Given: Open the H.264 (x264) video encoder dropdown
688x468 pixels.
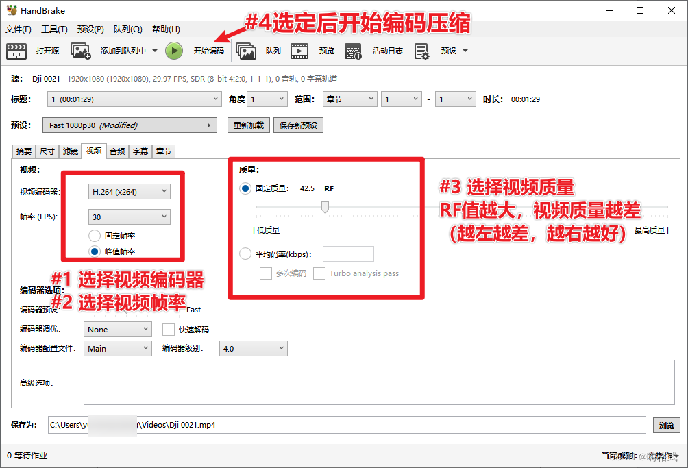Looking at the screenshot, I should coord(129,192).
